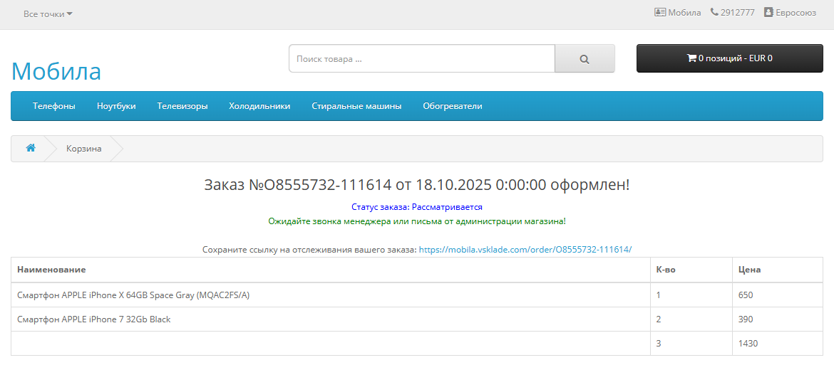Click the Евросоюз link in top bar
Screen dimensions: 834x365
click(x=796, y=12)
